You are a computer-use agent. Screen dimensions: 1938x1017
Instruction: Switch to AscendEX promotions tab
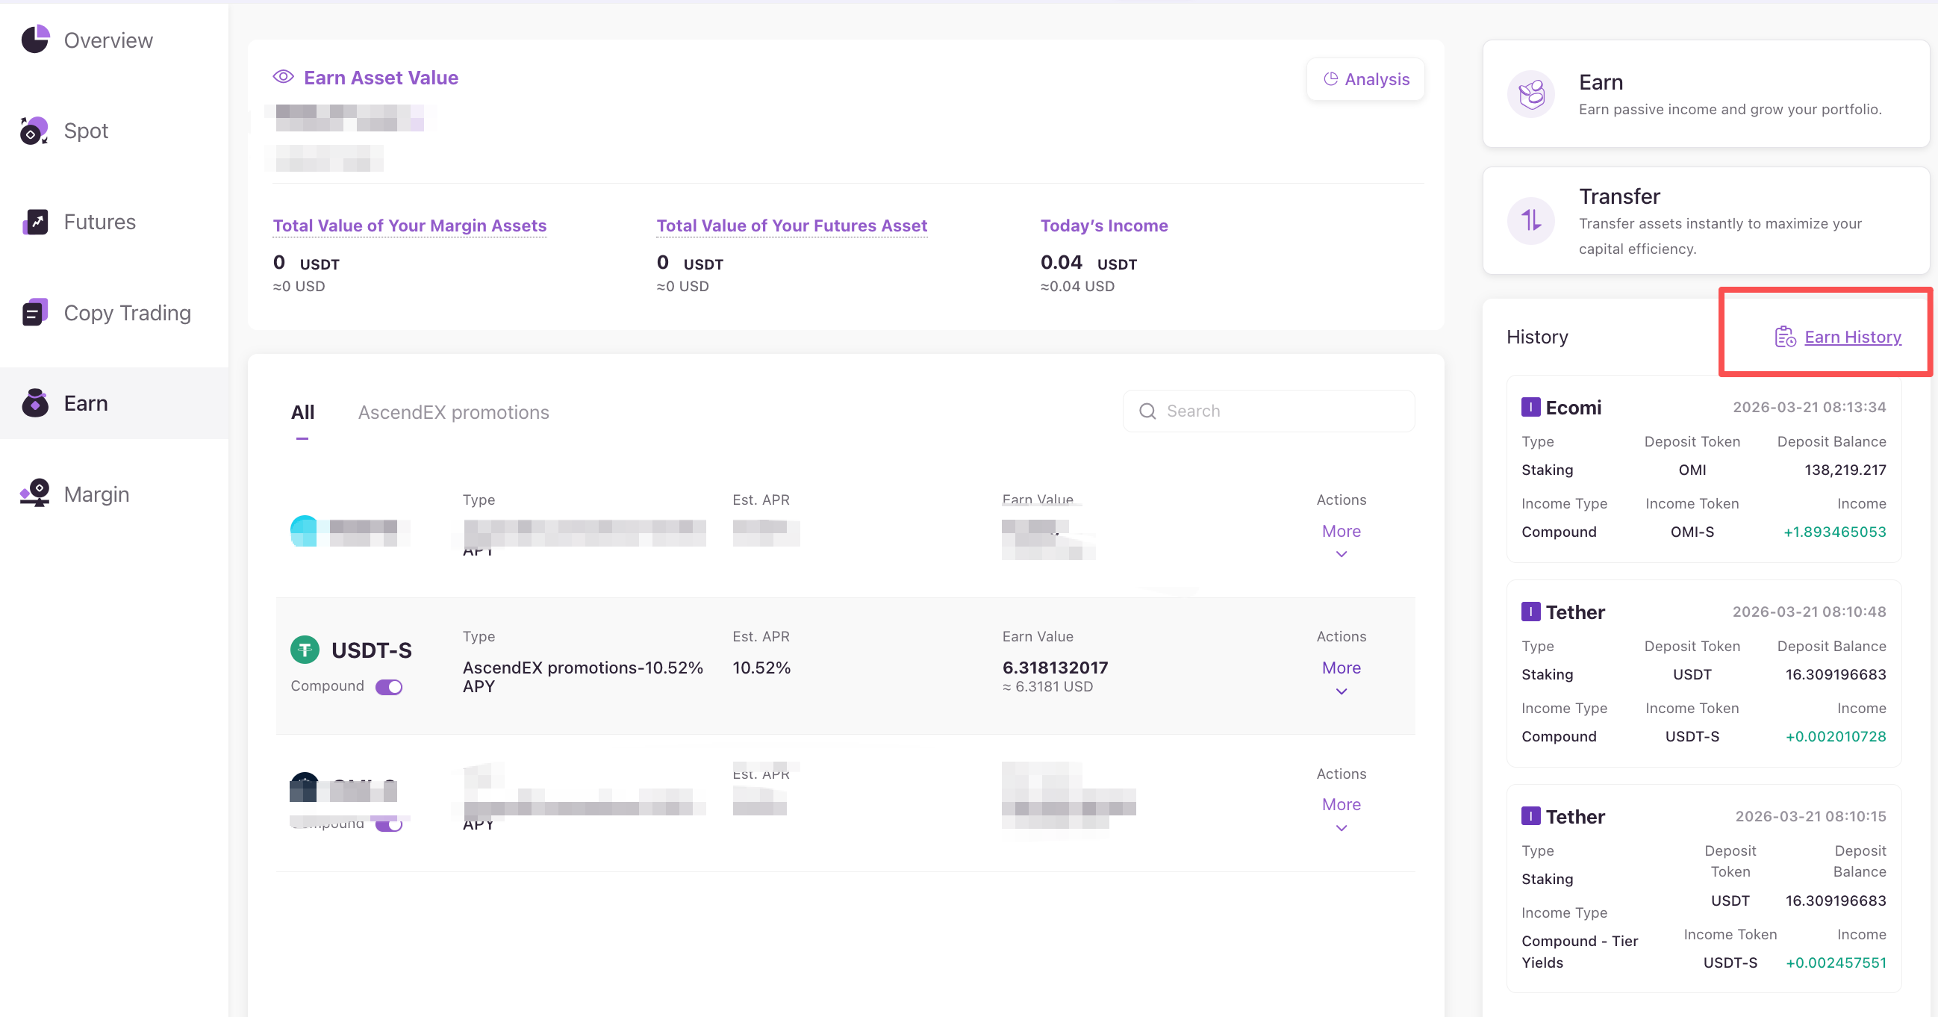coord(453,412)
